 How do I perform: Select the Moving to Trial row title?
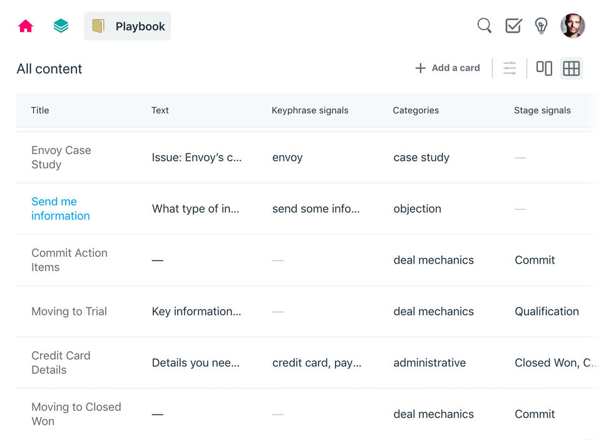click(x=69, y=311)
